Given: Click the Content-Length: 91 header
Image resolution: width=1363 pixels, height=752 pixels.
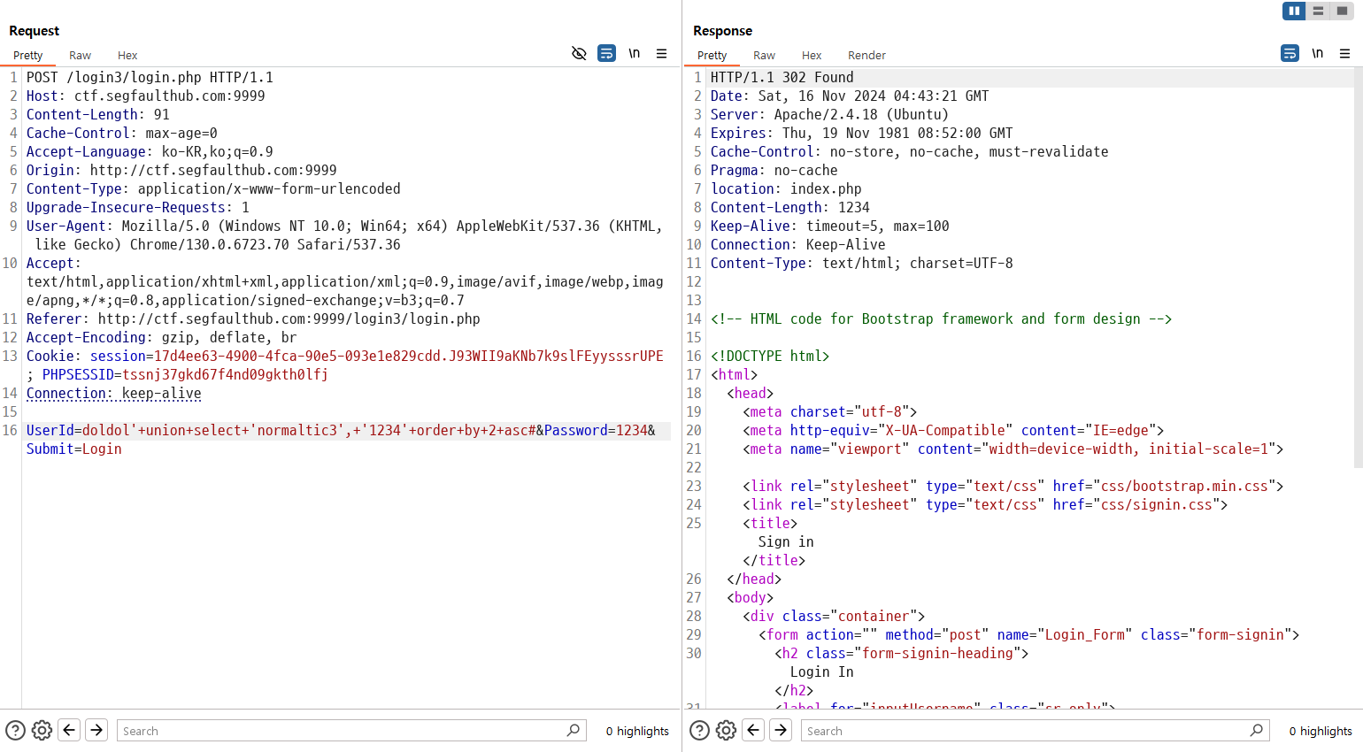Looking at the screenshot, I should coord(97,114).
